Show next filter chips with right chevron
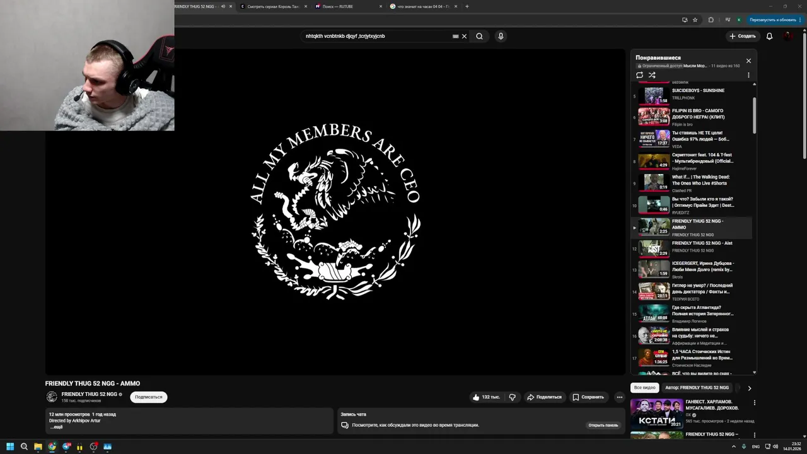This screenshot has height=454, width=807. (749, 388)
